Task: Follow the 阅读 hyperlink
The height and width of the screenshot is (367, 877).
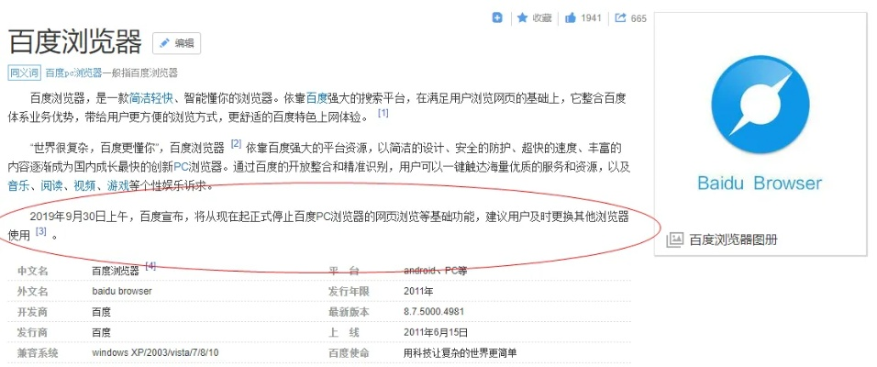Action: pyautogui.click(x=51, y=184)
